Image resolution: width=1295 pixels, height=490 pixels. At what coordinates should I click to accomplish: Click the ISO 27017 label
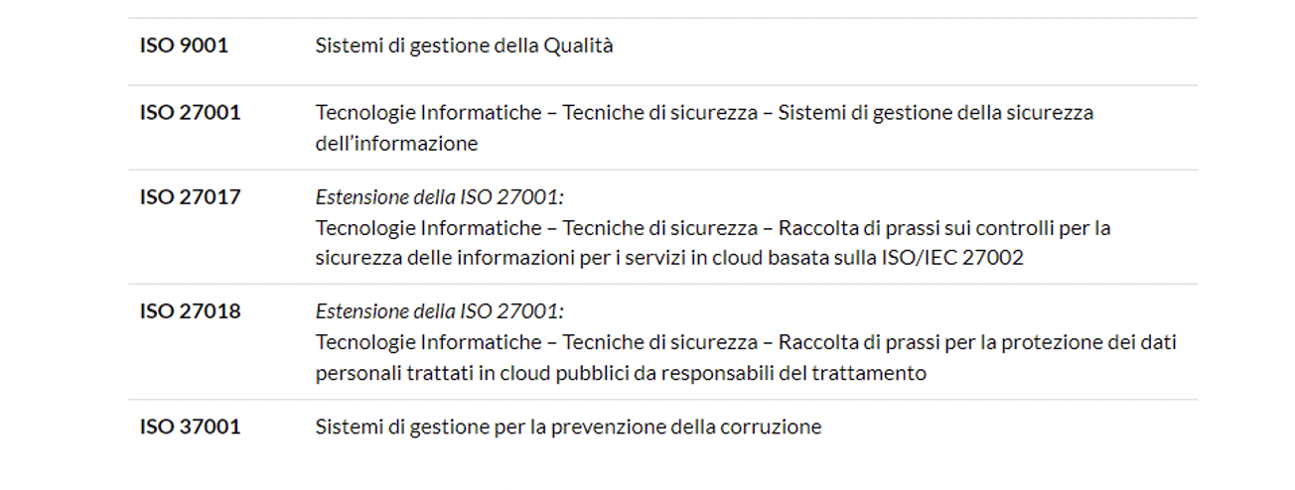click(x=190, y=197)
